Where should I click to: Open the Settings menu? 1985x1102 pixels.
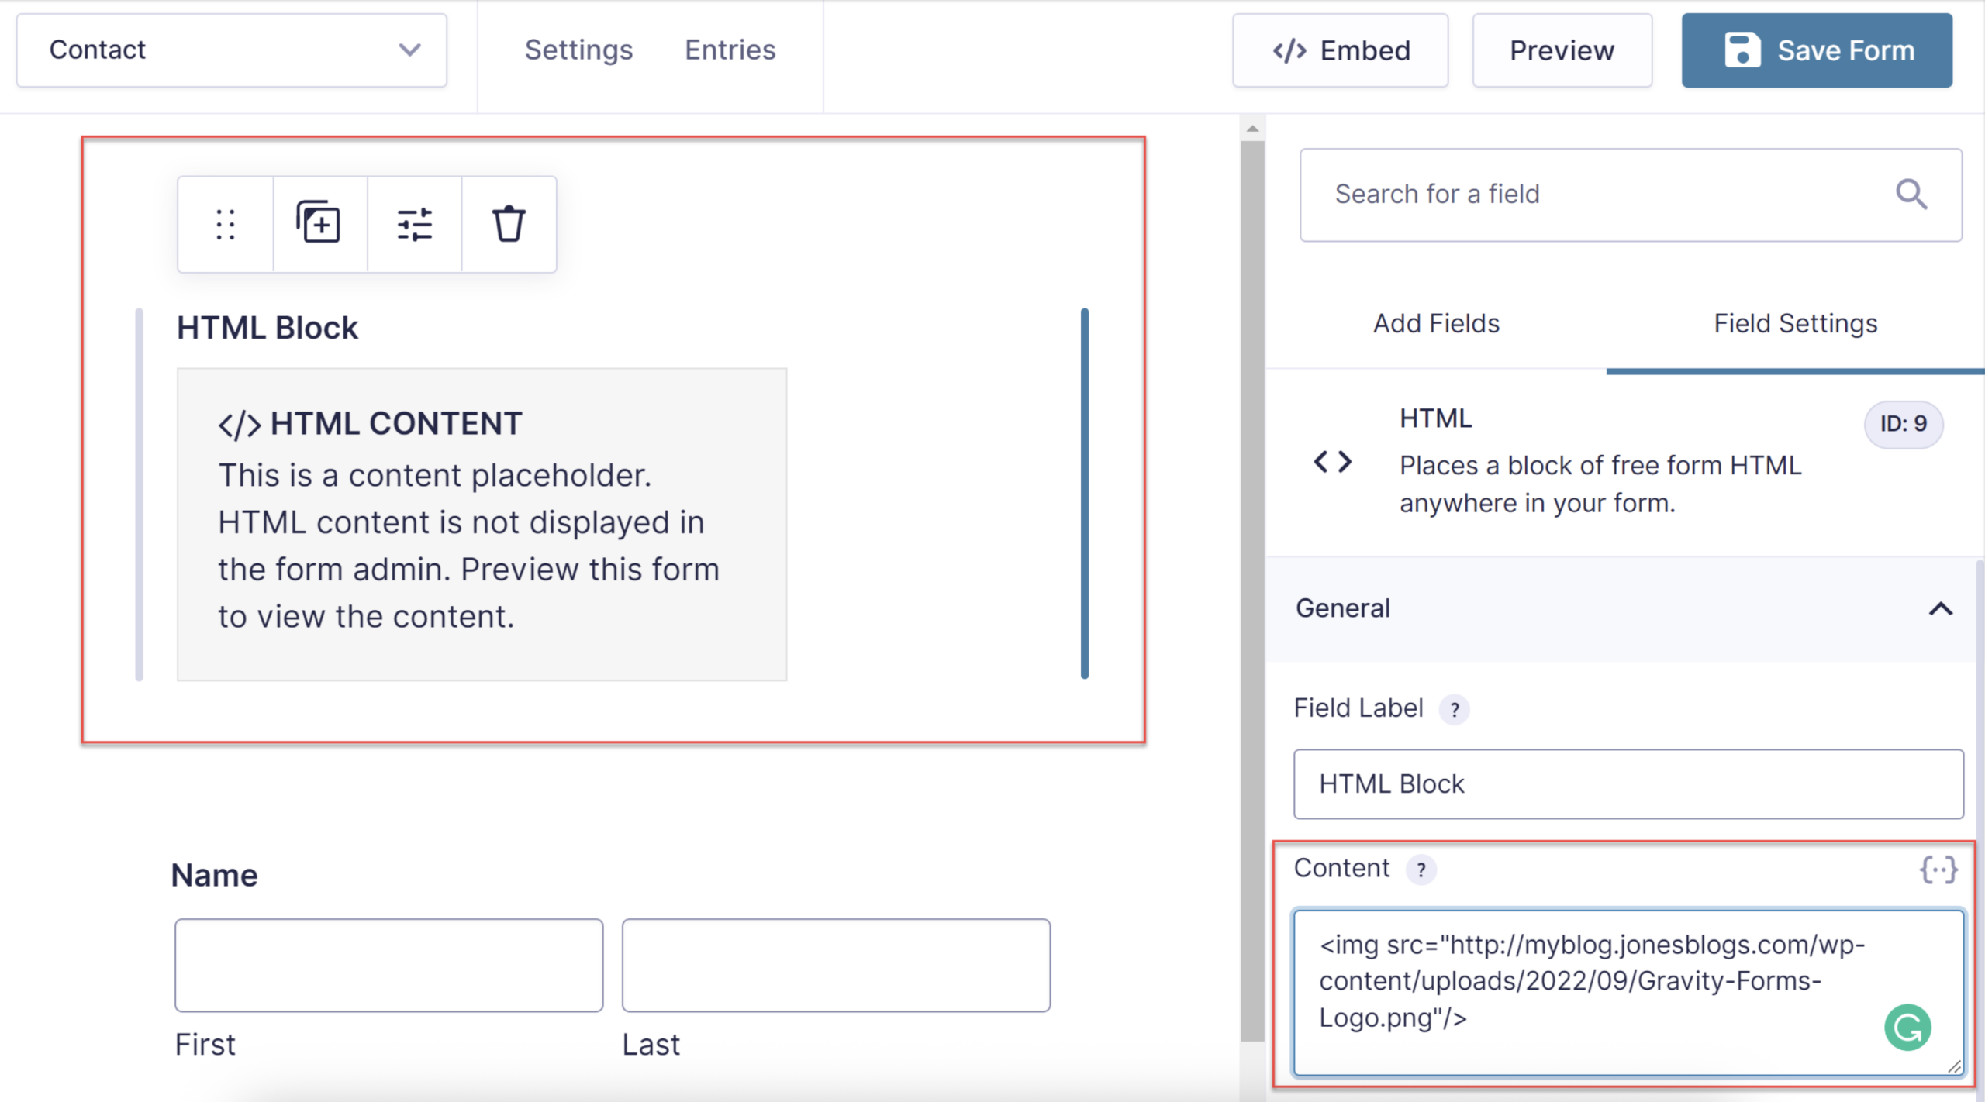point(578,50)
